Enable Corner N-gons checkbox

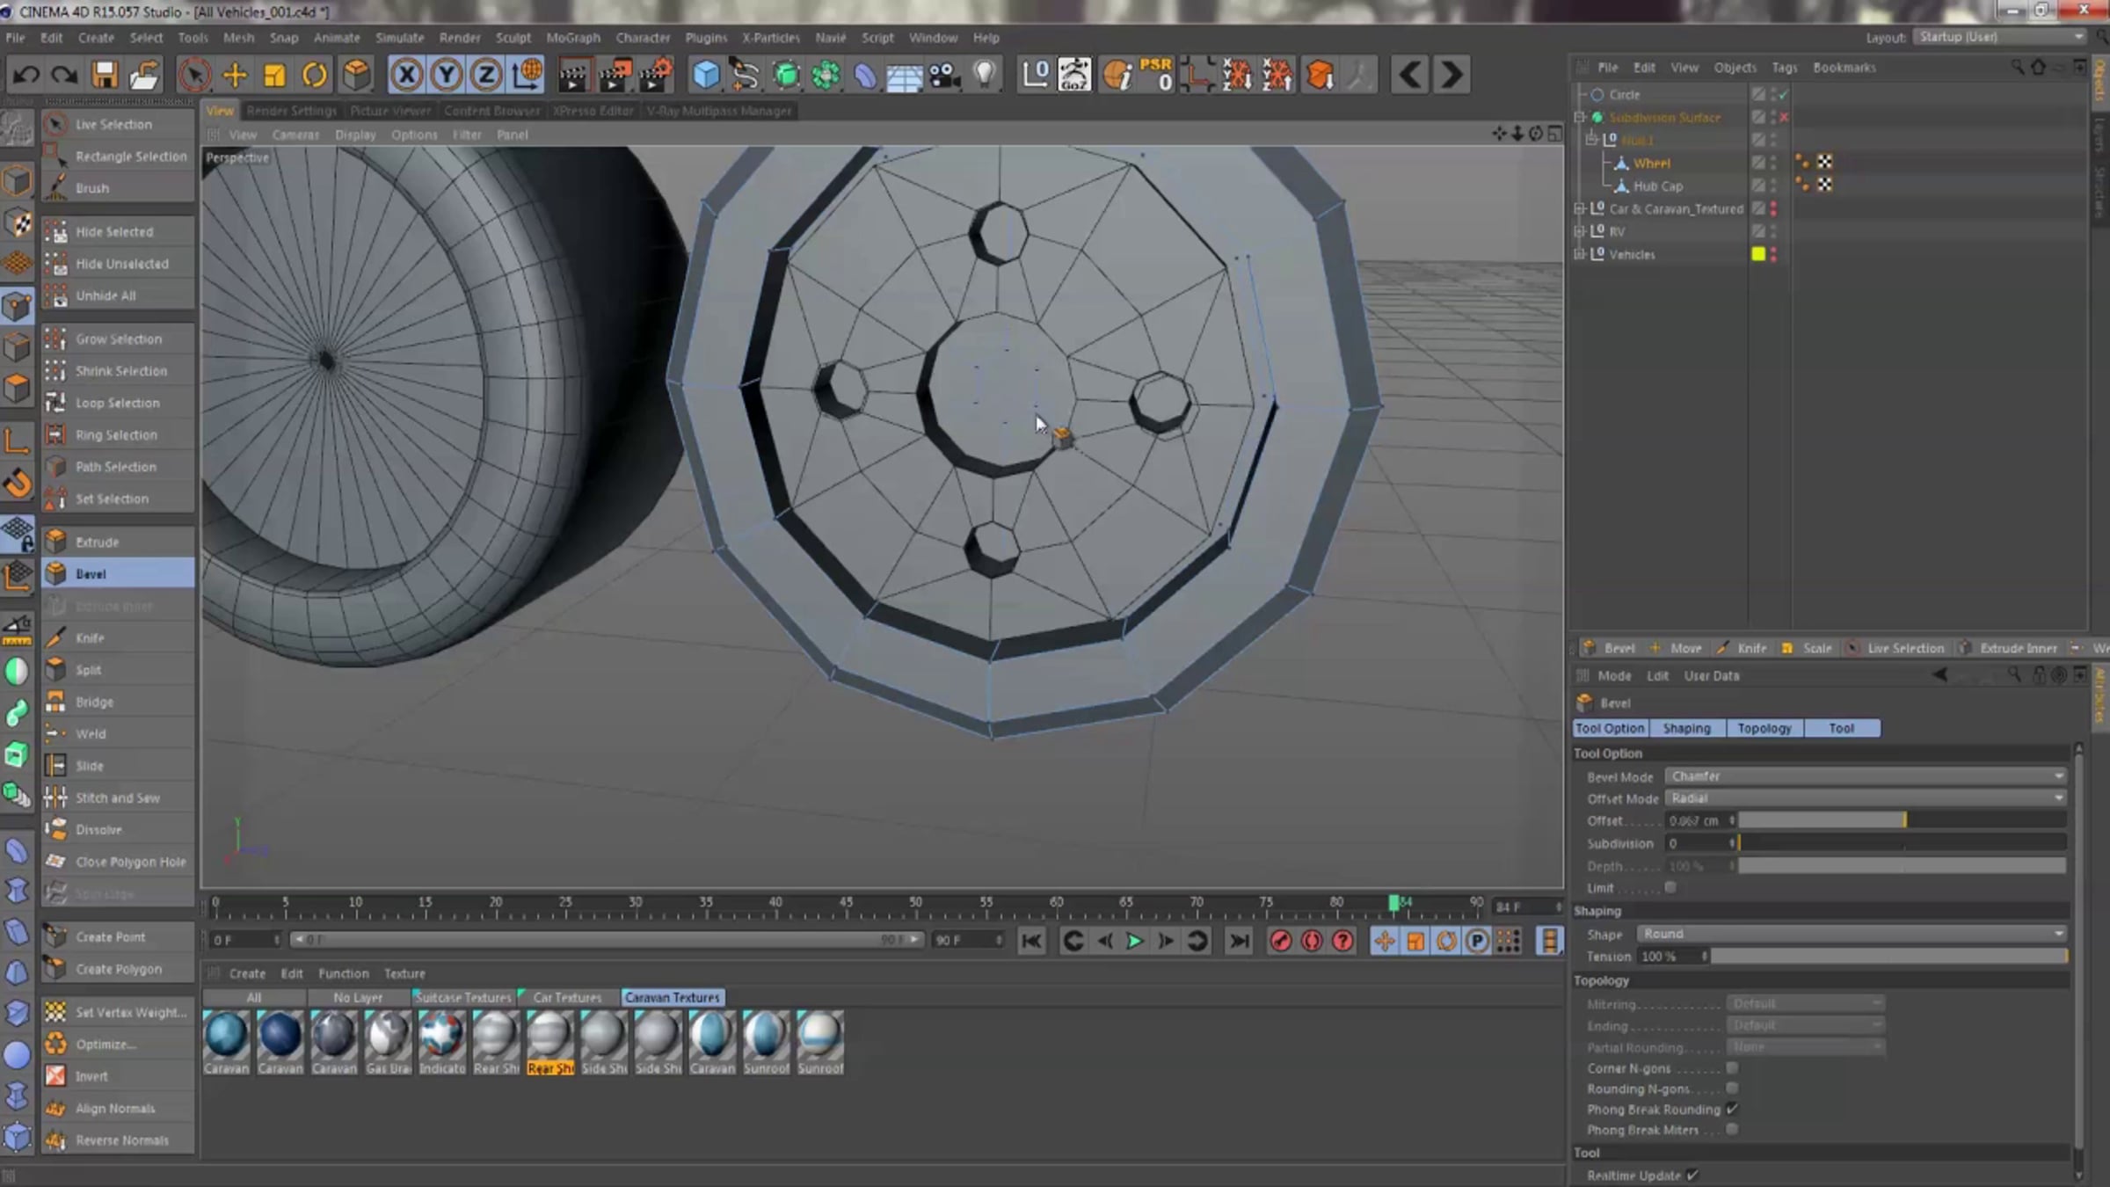[x=1732, y=1067]
